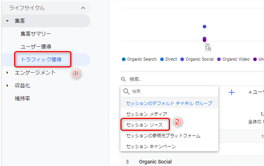Screen dimensions: 264x166
Task: Click the エンゲージメント menu label
Action: click(x=35, y=73)
